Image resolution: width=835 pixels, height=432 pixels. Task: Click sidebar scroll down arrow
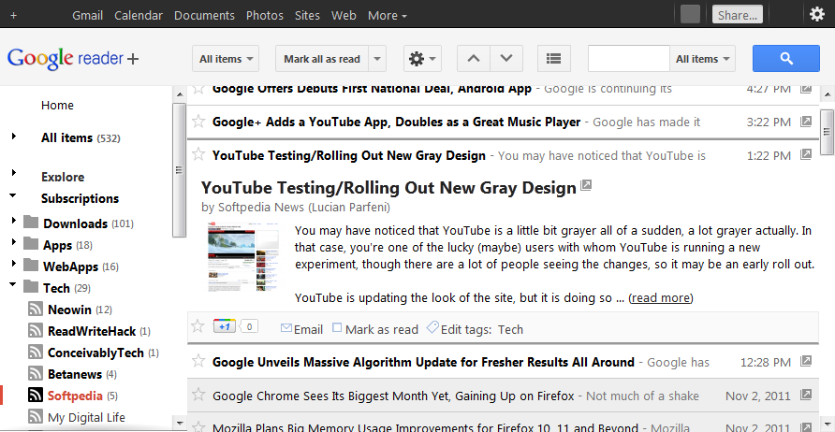[x=179, y=424]
